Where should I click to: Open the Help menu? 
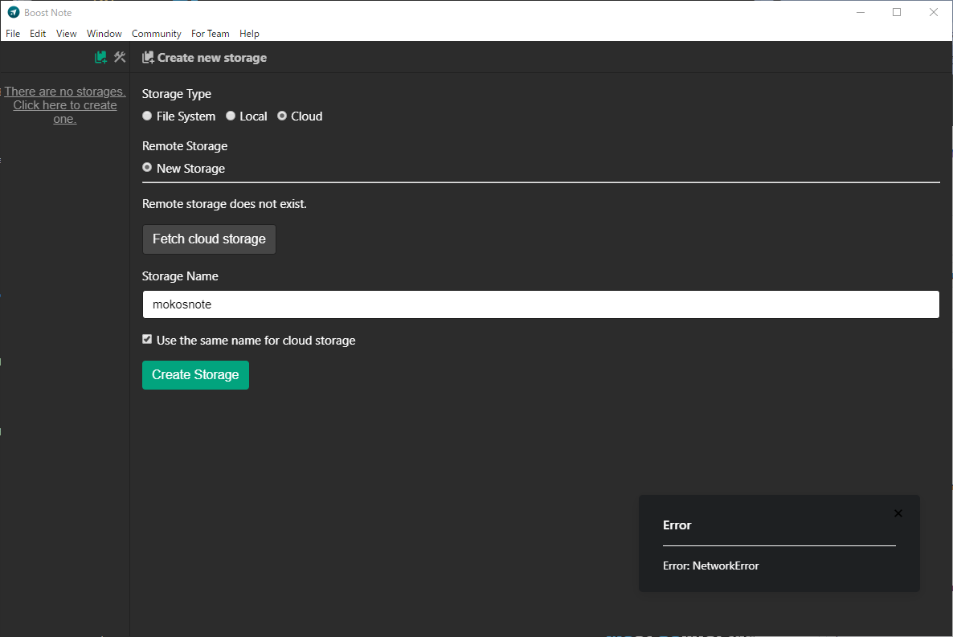(249, 34)
